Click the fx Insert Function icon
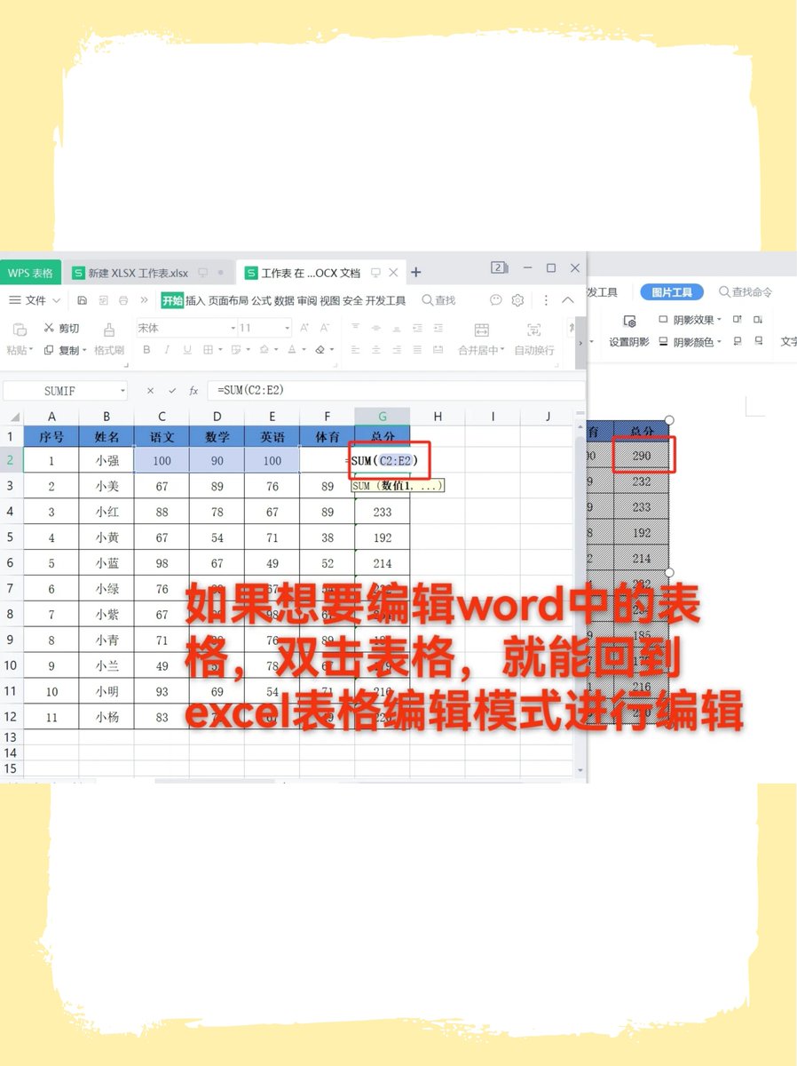Viewport: 797px width, 1066px height. tap(193, 390)
